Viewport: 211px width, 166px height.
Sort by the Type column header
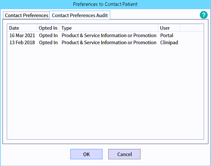(109, 28)
